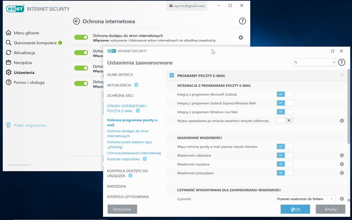Open gear settings for Ochrona dostępu do stron internetowych

[241, 38]
